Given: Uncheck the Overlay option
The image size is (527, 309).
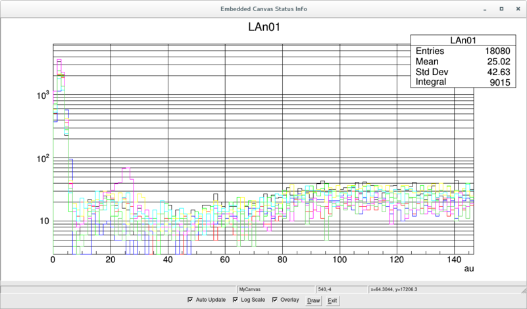Looking at the screenshot, I should tap(275, 300).
